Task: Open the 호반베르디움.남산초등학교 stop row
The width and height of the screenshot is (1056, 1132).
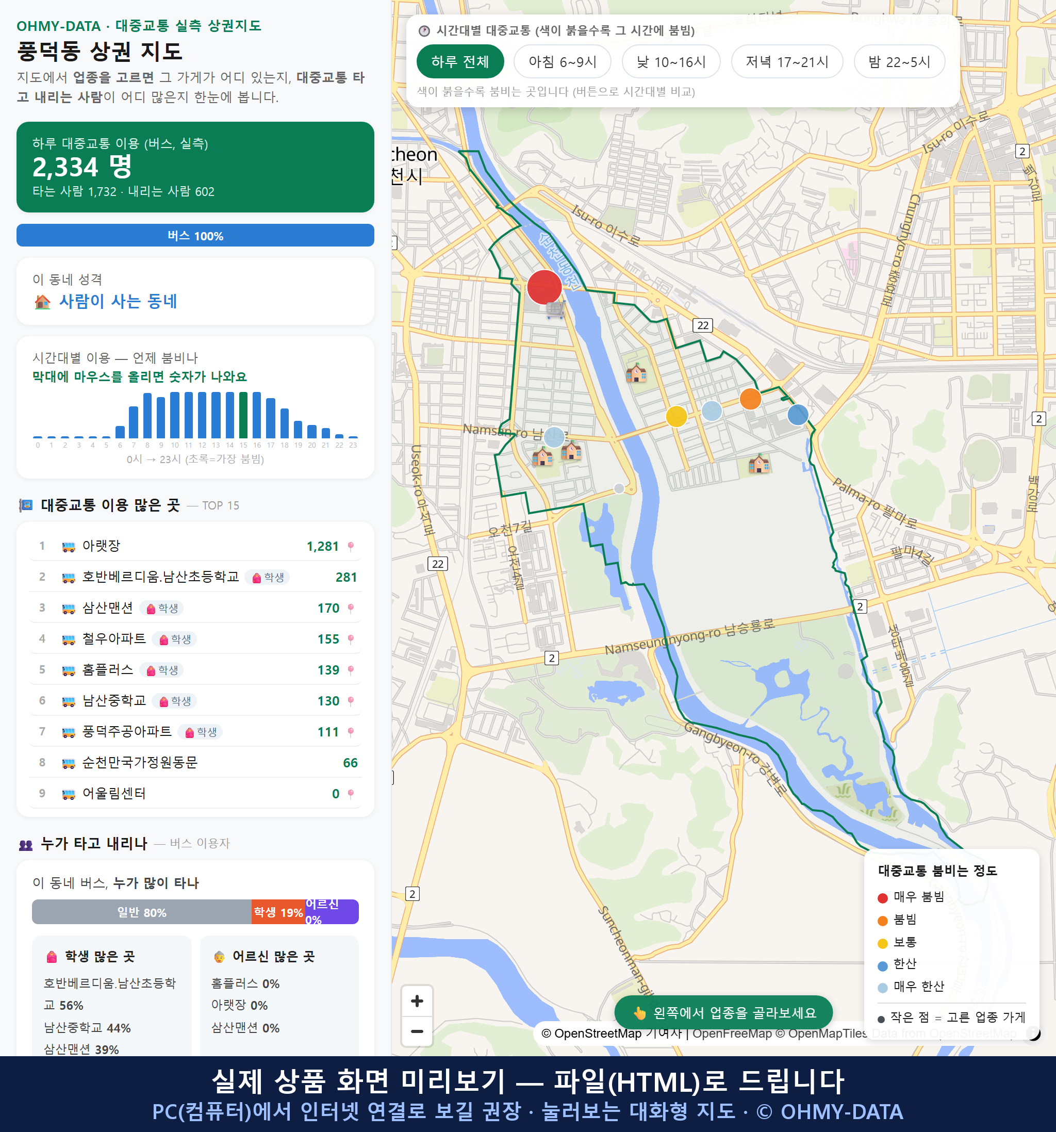Action: pos(195,577)
